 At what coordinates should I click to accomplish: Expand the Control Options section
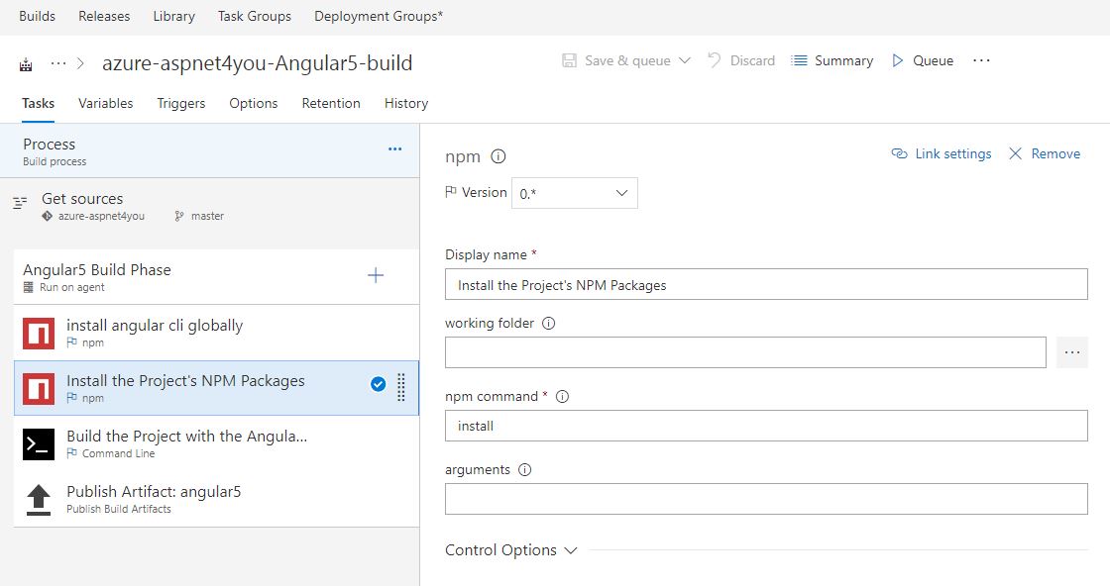[510, 550]
